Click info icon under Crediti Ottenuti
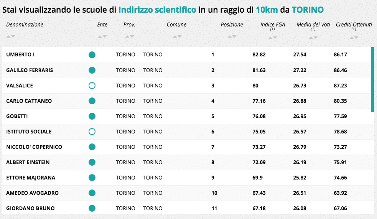This screenshot has width=377, height=219. pos(354,30)
